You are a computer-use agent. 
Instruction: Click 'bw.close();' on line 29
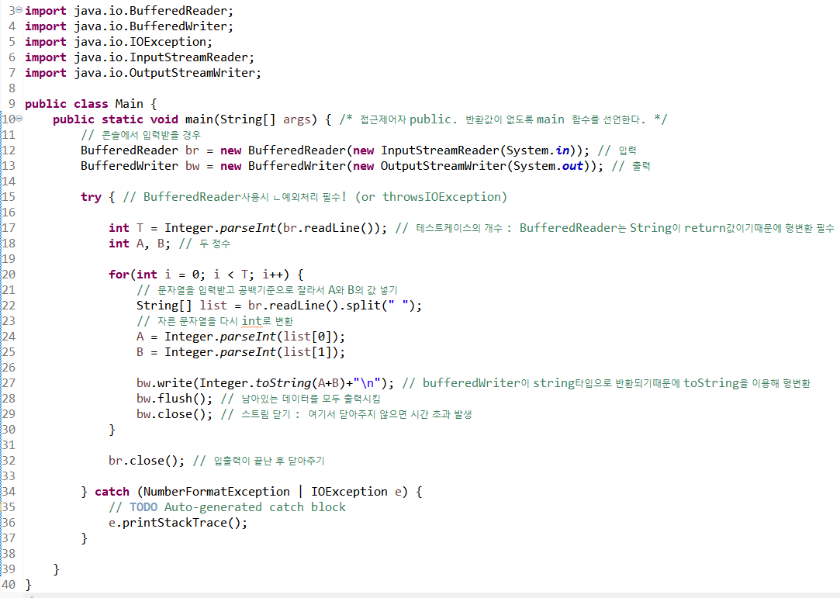click(x=174, y=415)
